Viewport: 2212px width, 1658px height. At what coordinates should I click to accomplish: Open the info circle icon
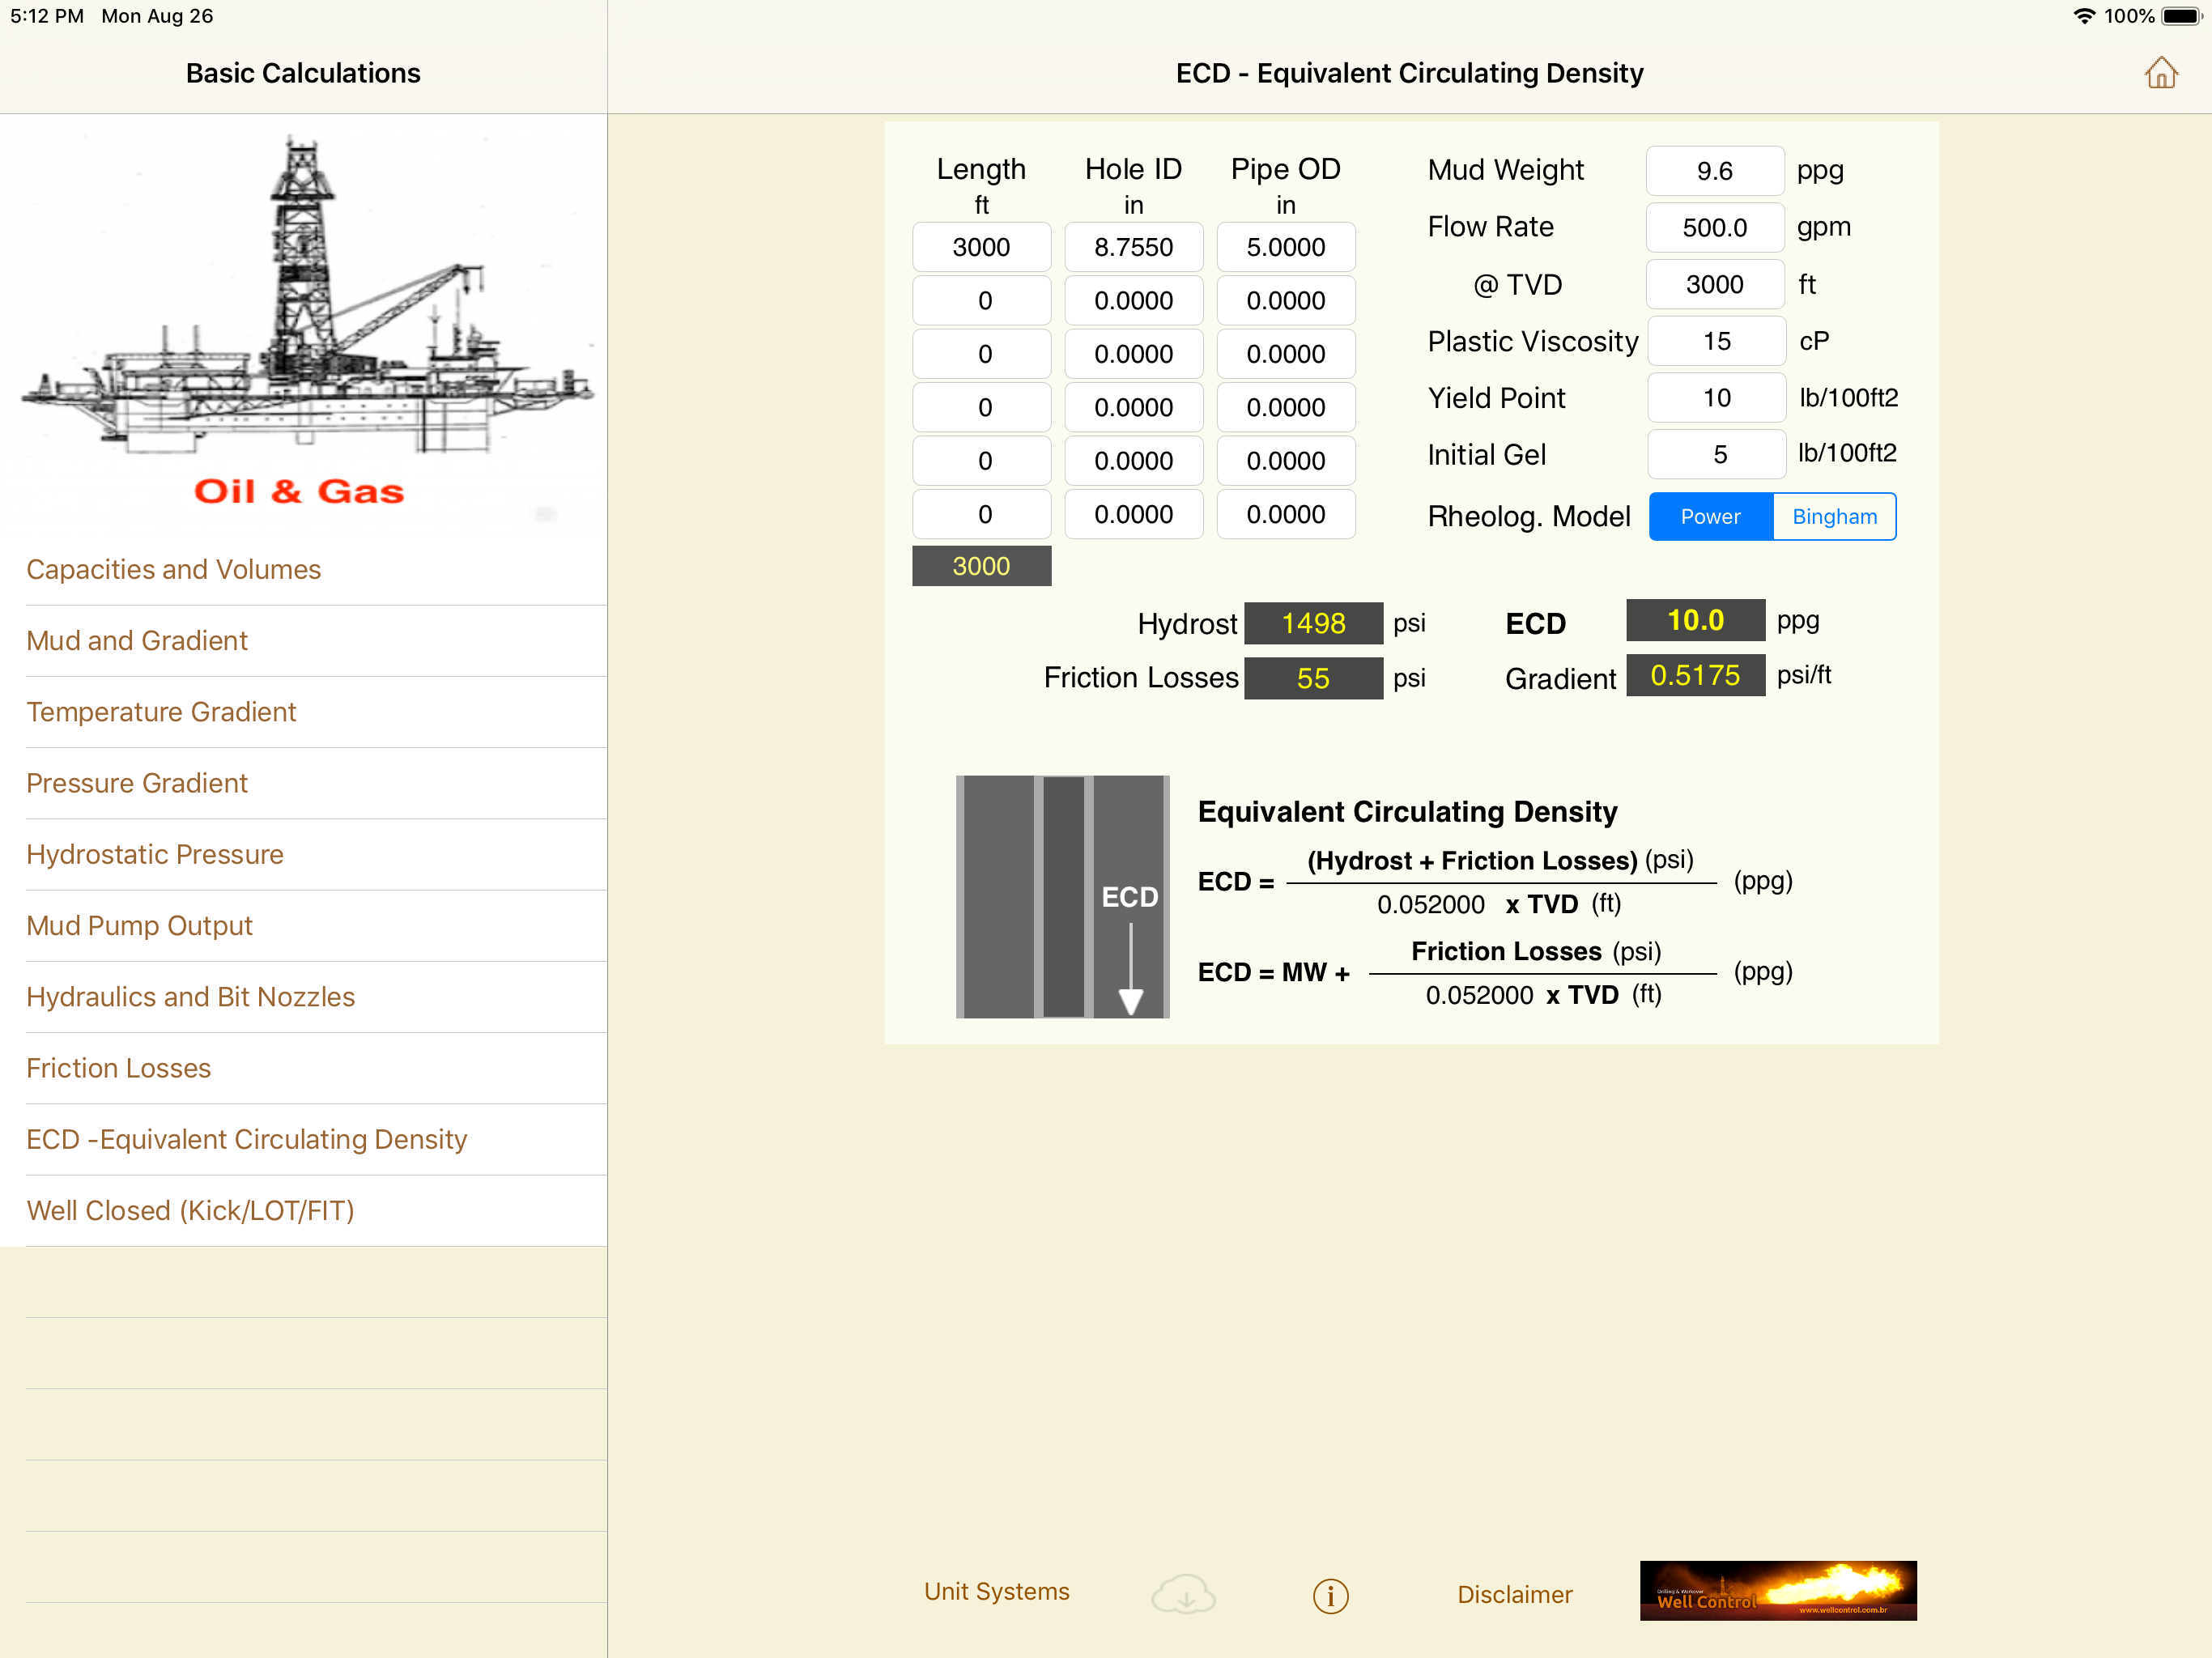tap(1330, 1595)
